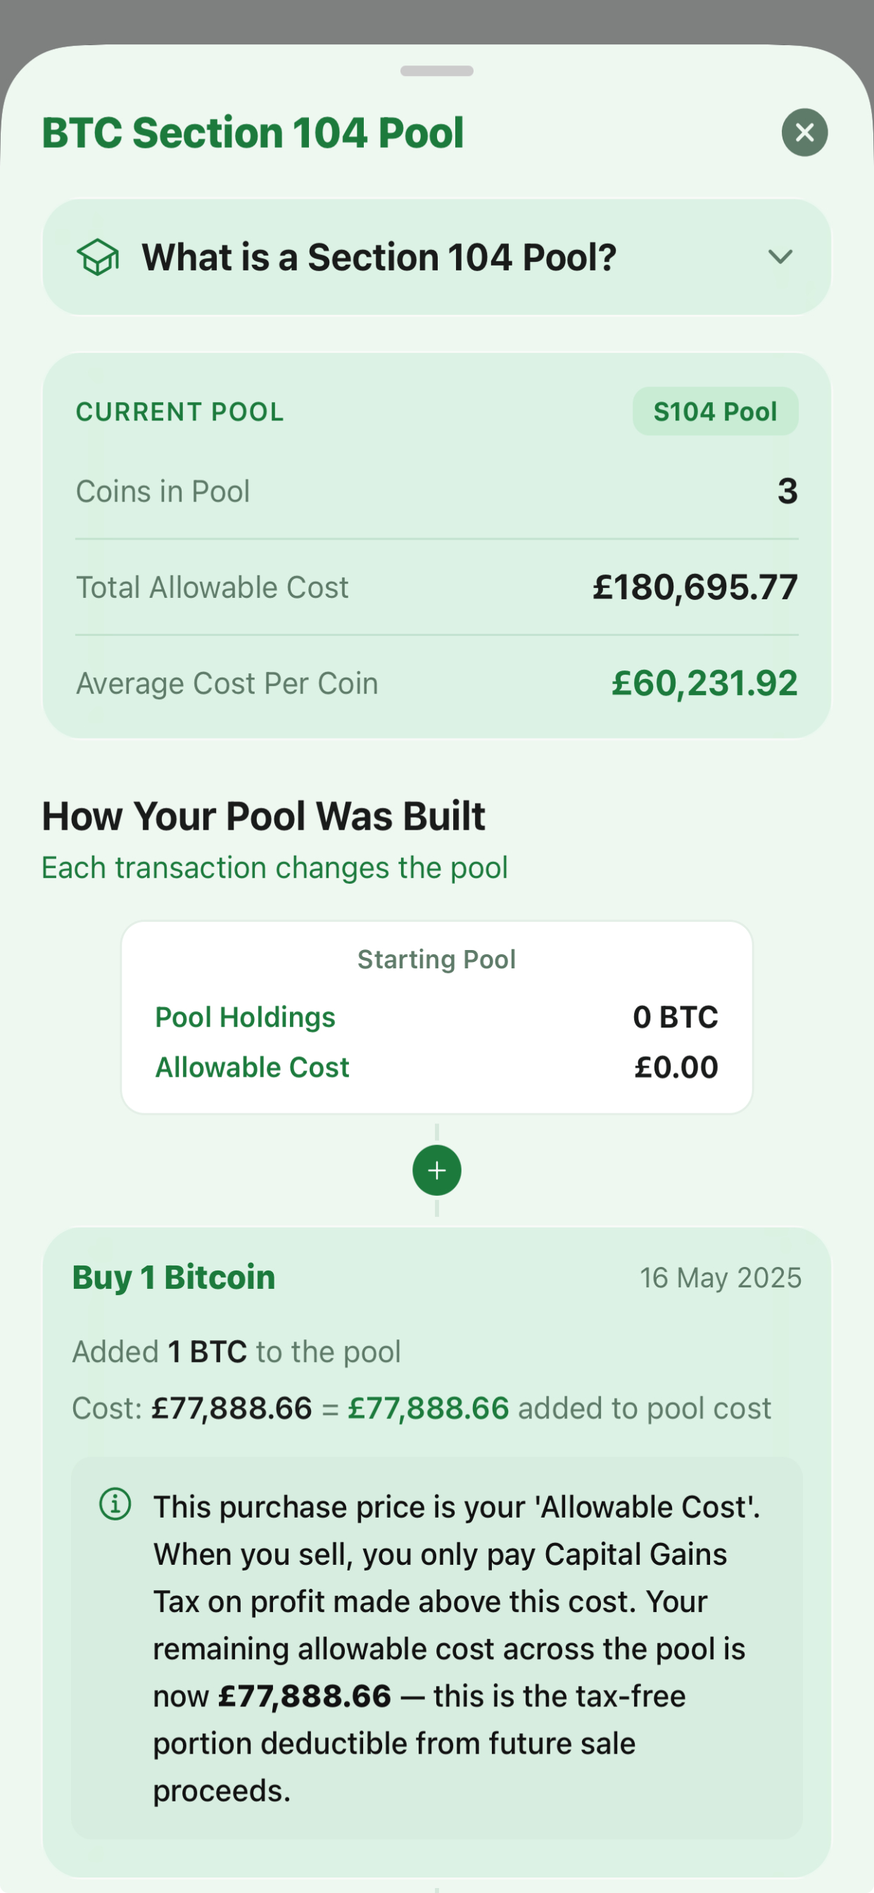Click the graduation cap icon

click(x=98, y=257)
